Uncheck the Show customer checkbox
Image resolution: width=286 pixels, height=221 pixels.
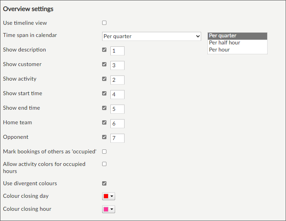(x=104, y=64)
